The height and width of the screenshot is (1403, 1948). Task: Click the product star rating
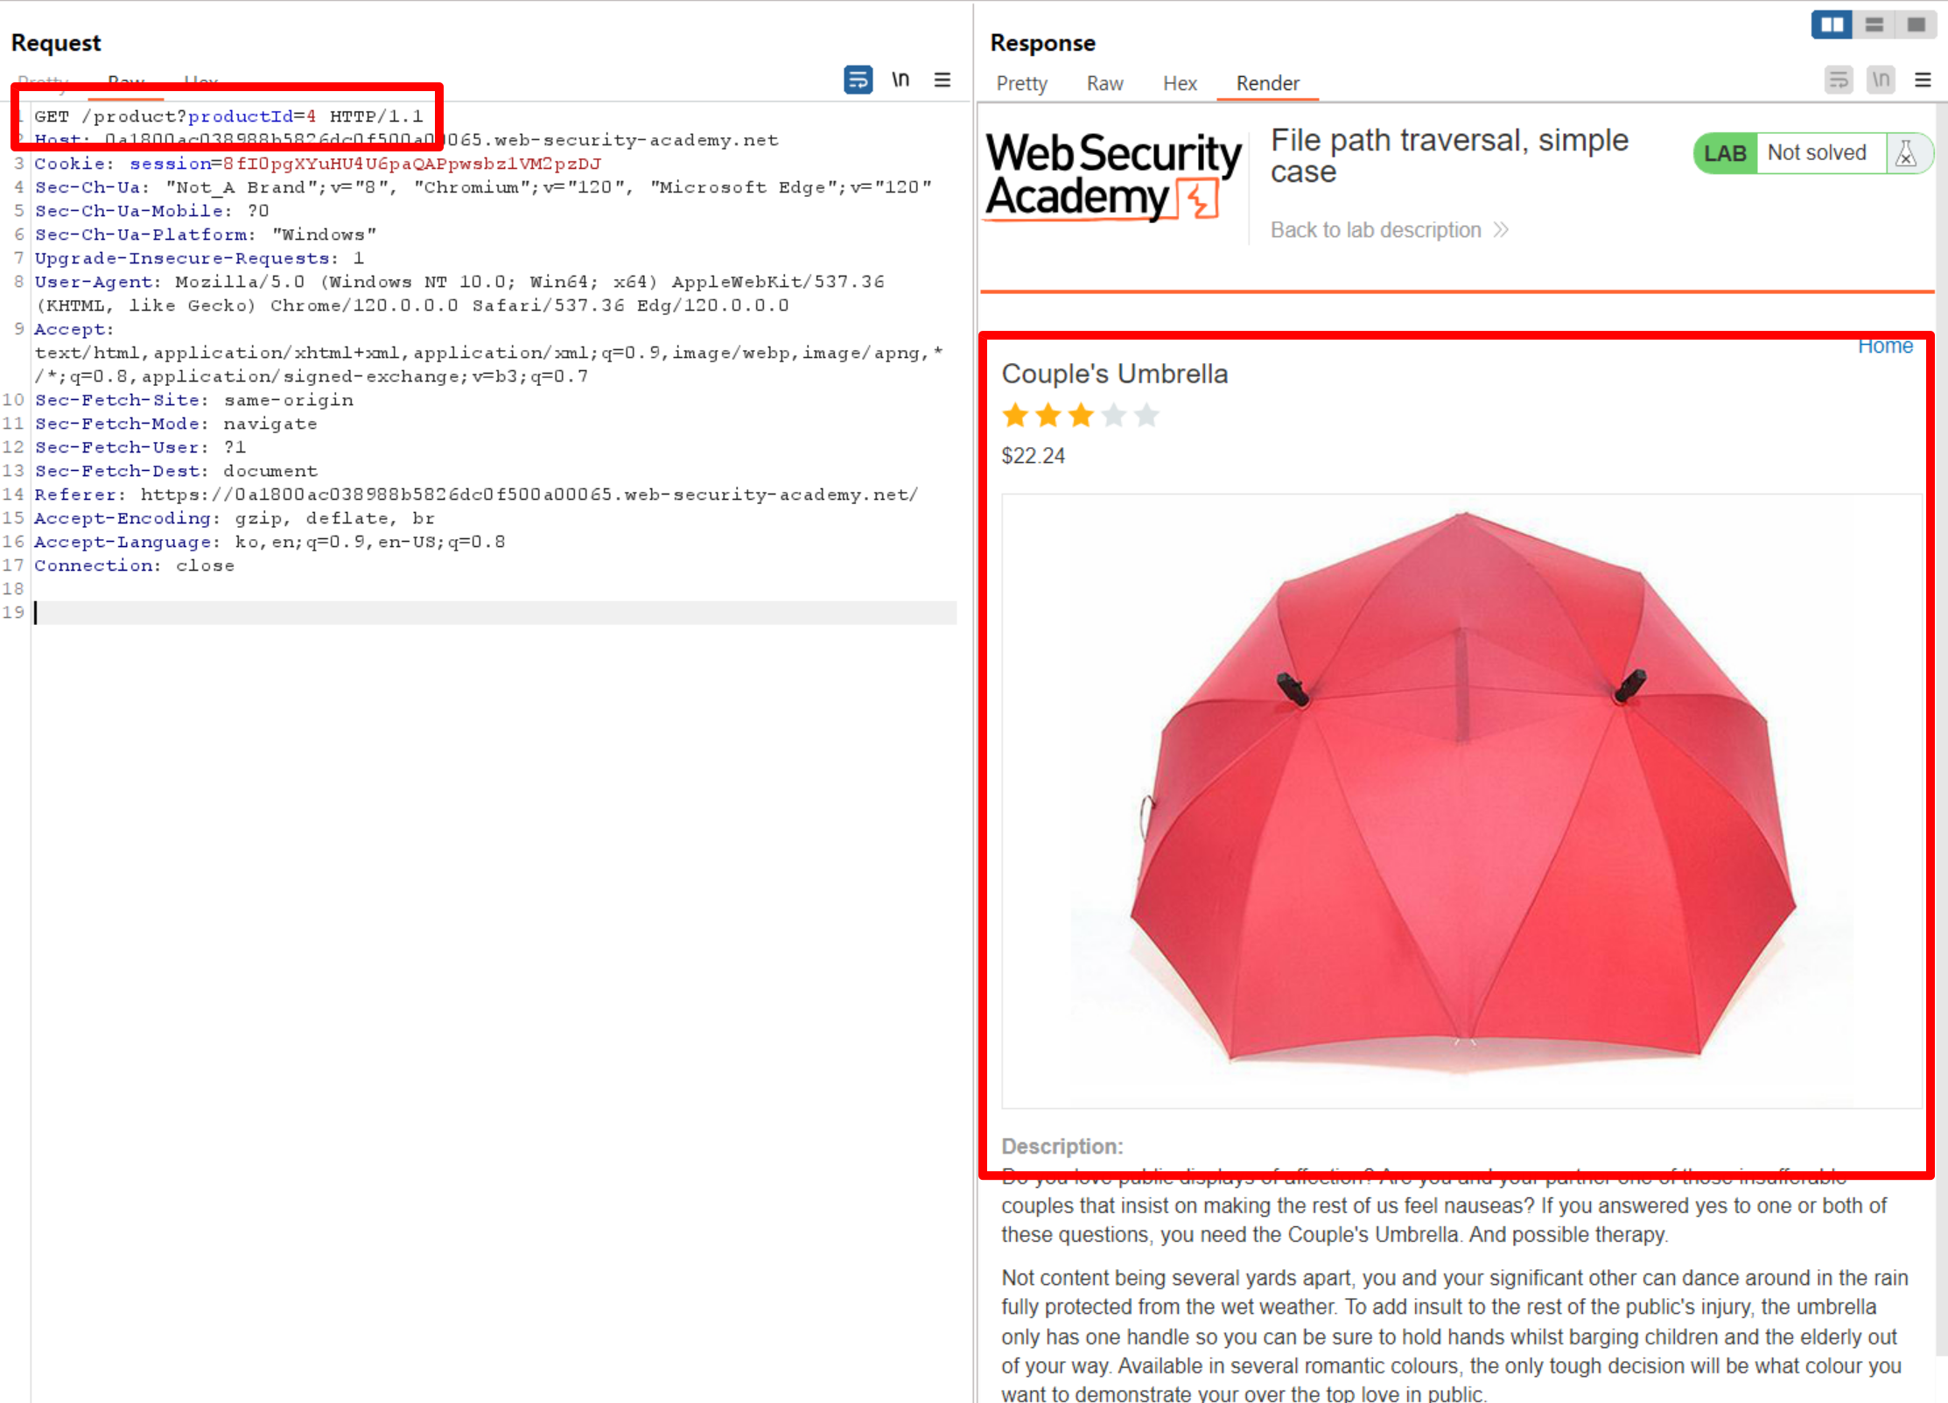(x=1080, y=415)
